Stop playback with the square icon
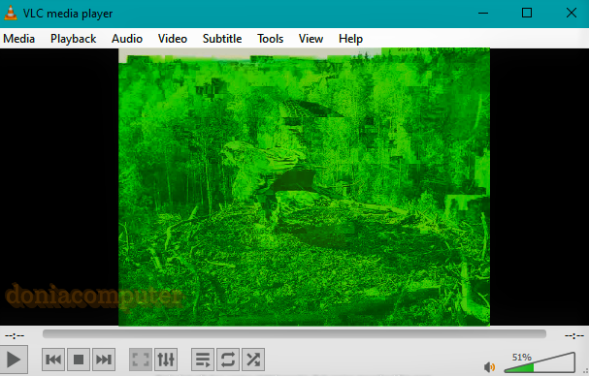 [x=79, y=360]
